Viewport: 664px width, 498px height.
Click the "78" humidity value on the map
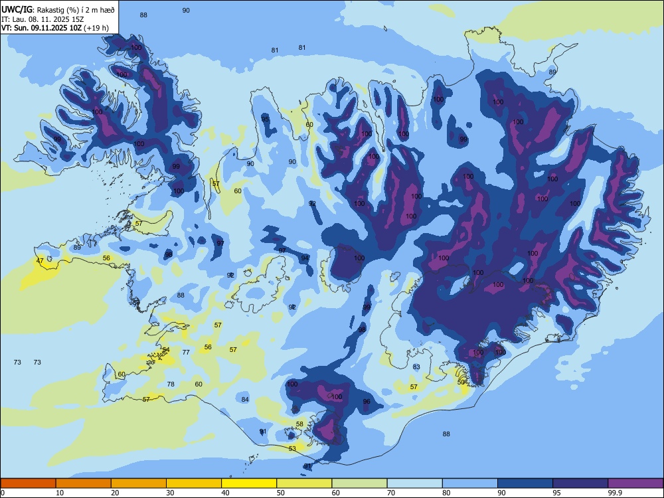pyautogui.click(x=171, y=384)
